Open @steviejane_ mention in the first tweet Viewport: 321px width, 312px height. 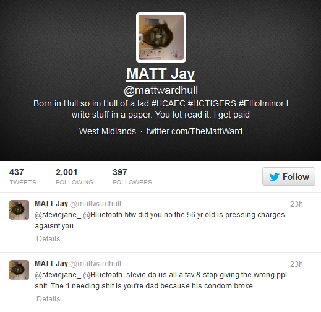coord(58,215)
